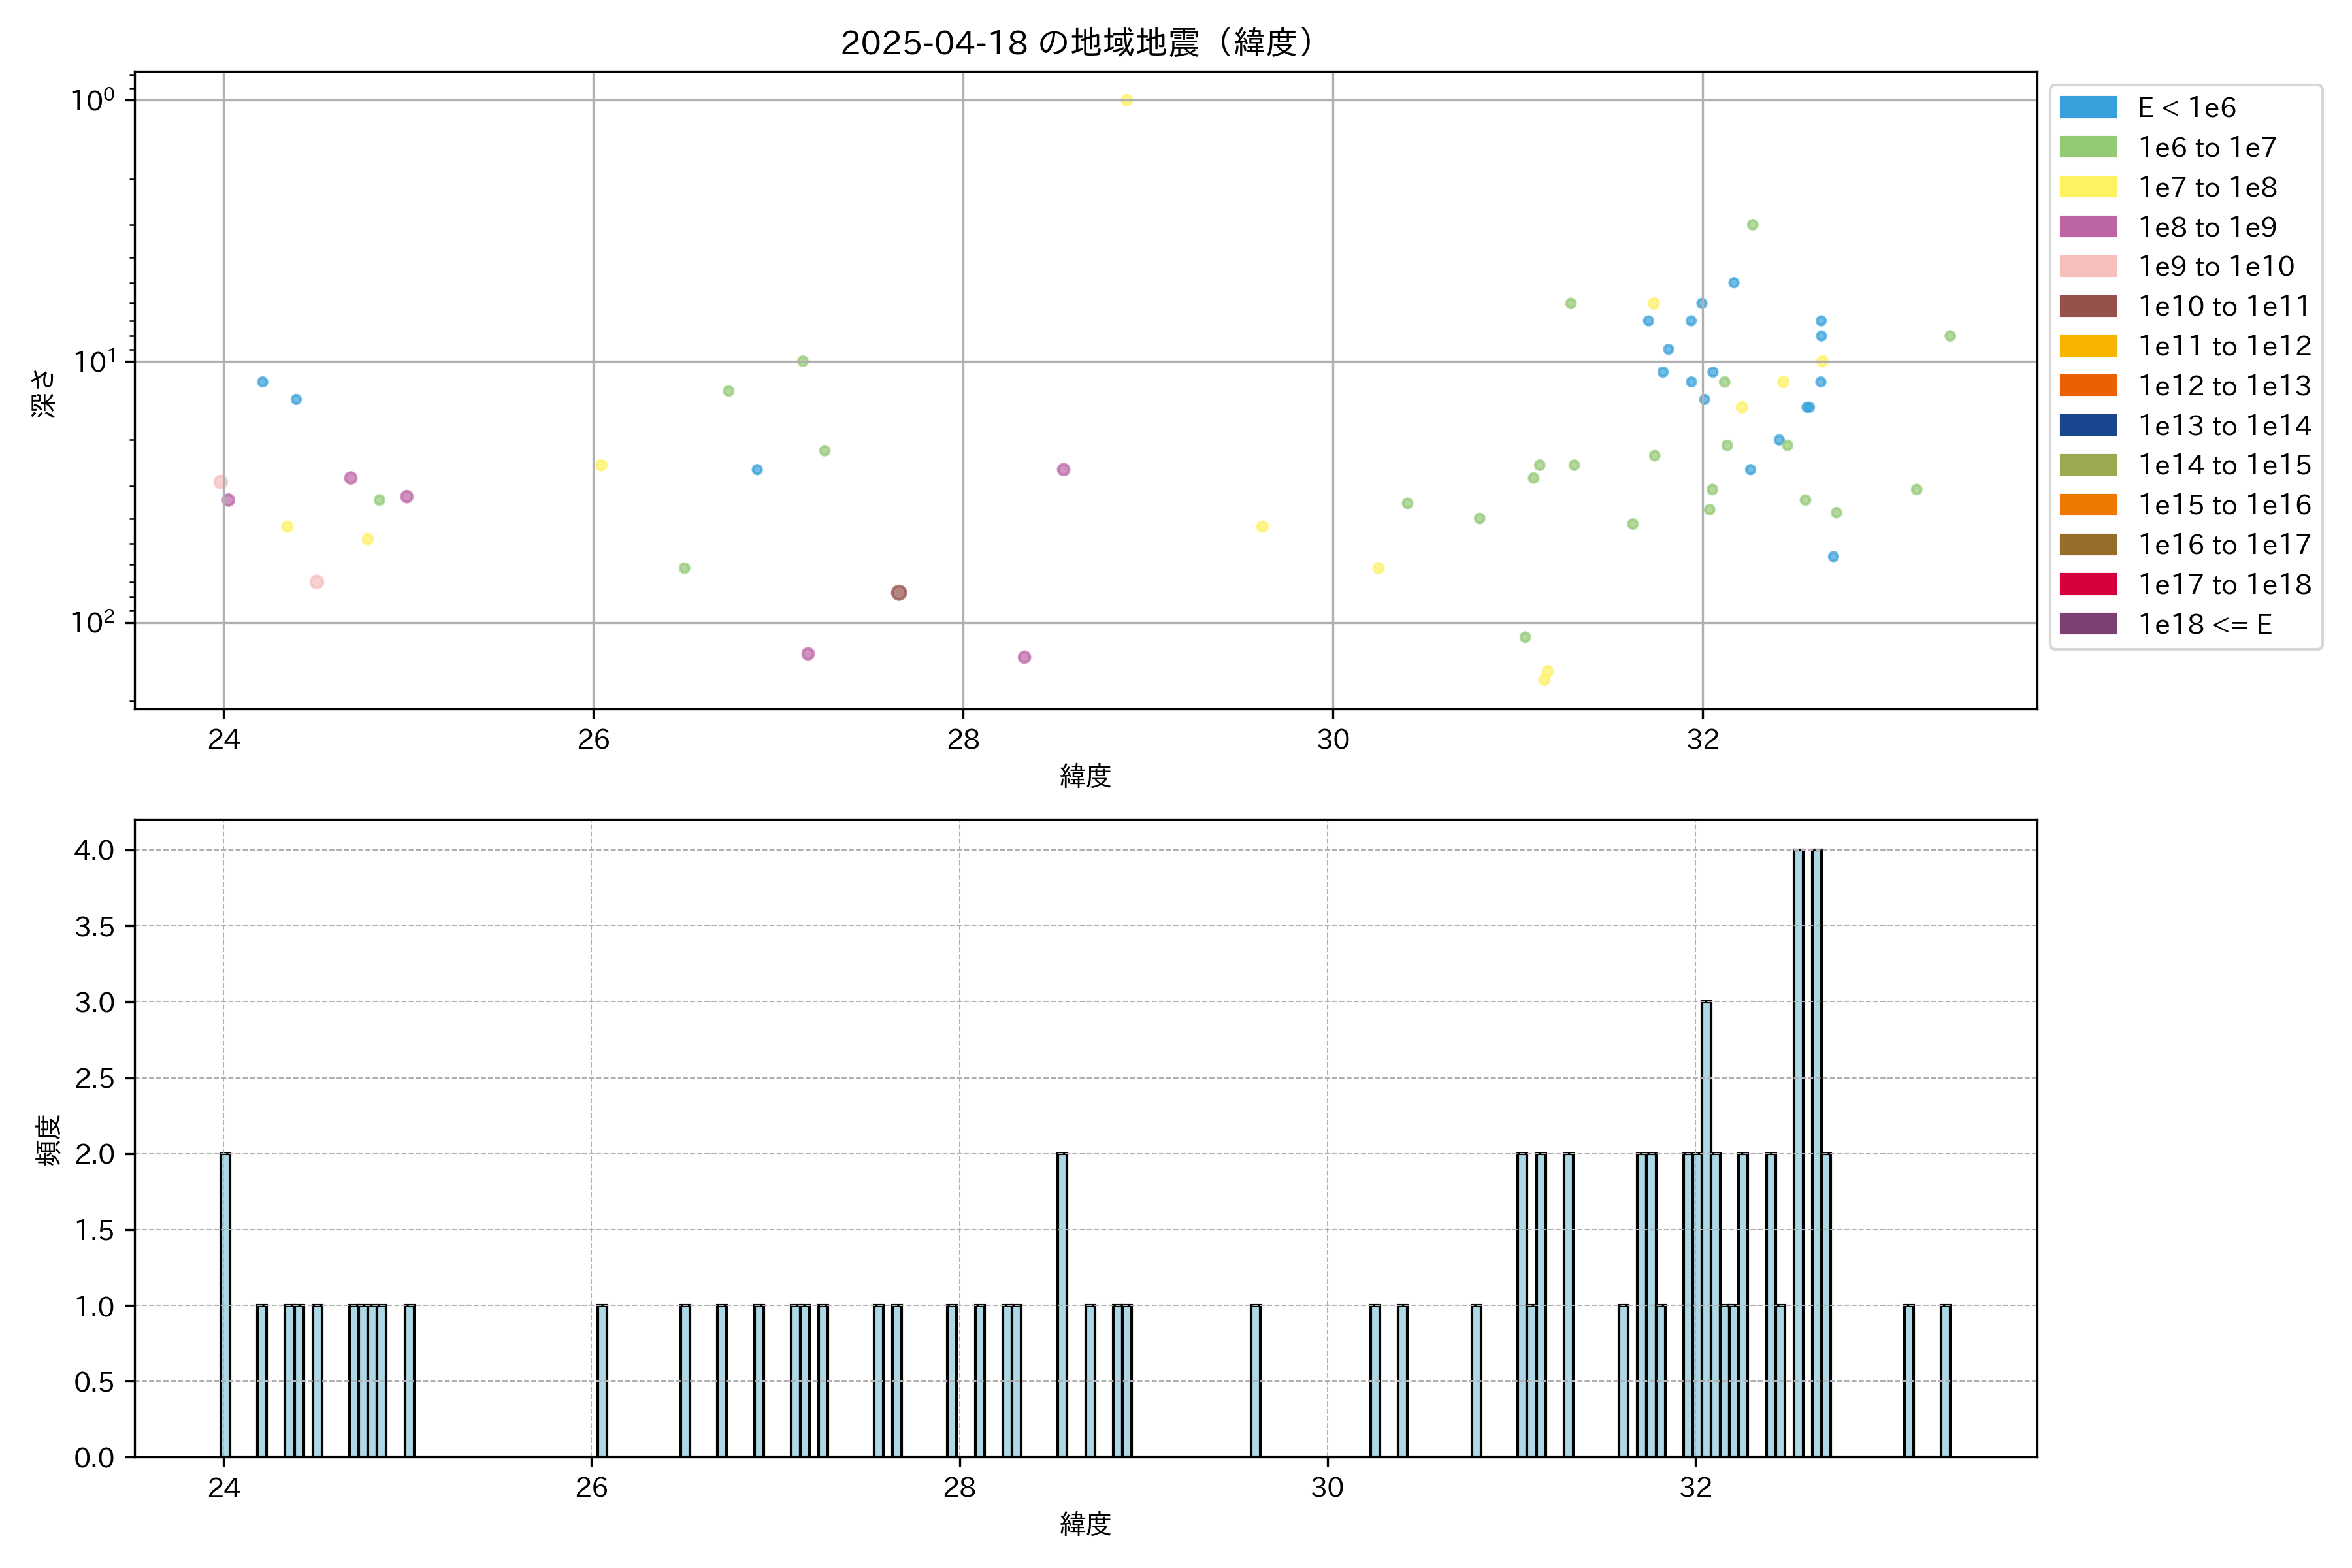Click the yellow point at depth 10^0
Viewport: 2352px width, 1568px height.
click(x=1127, y=100)
